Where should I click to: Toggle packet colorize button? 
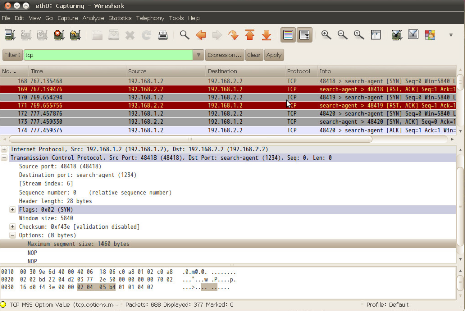coord(288,35)
